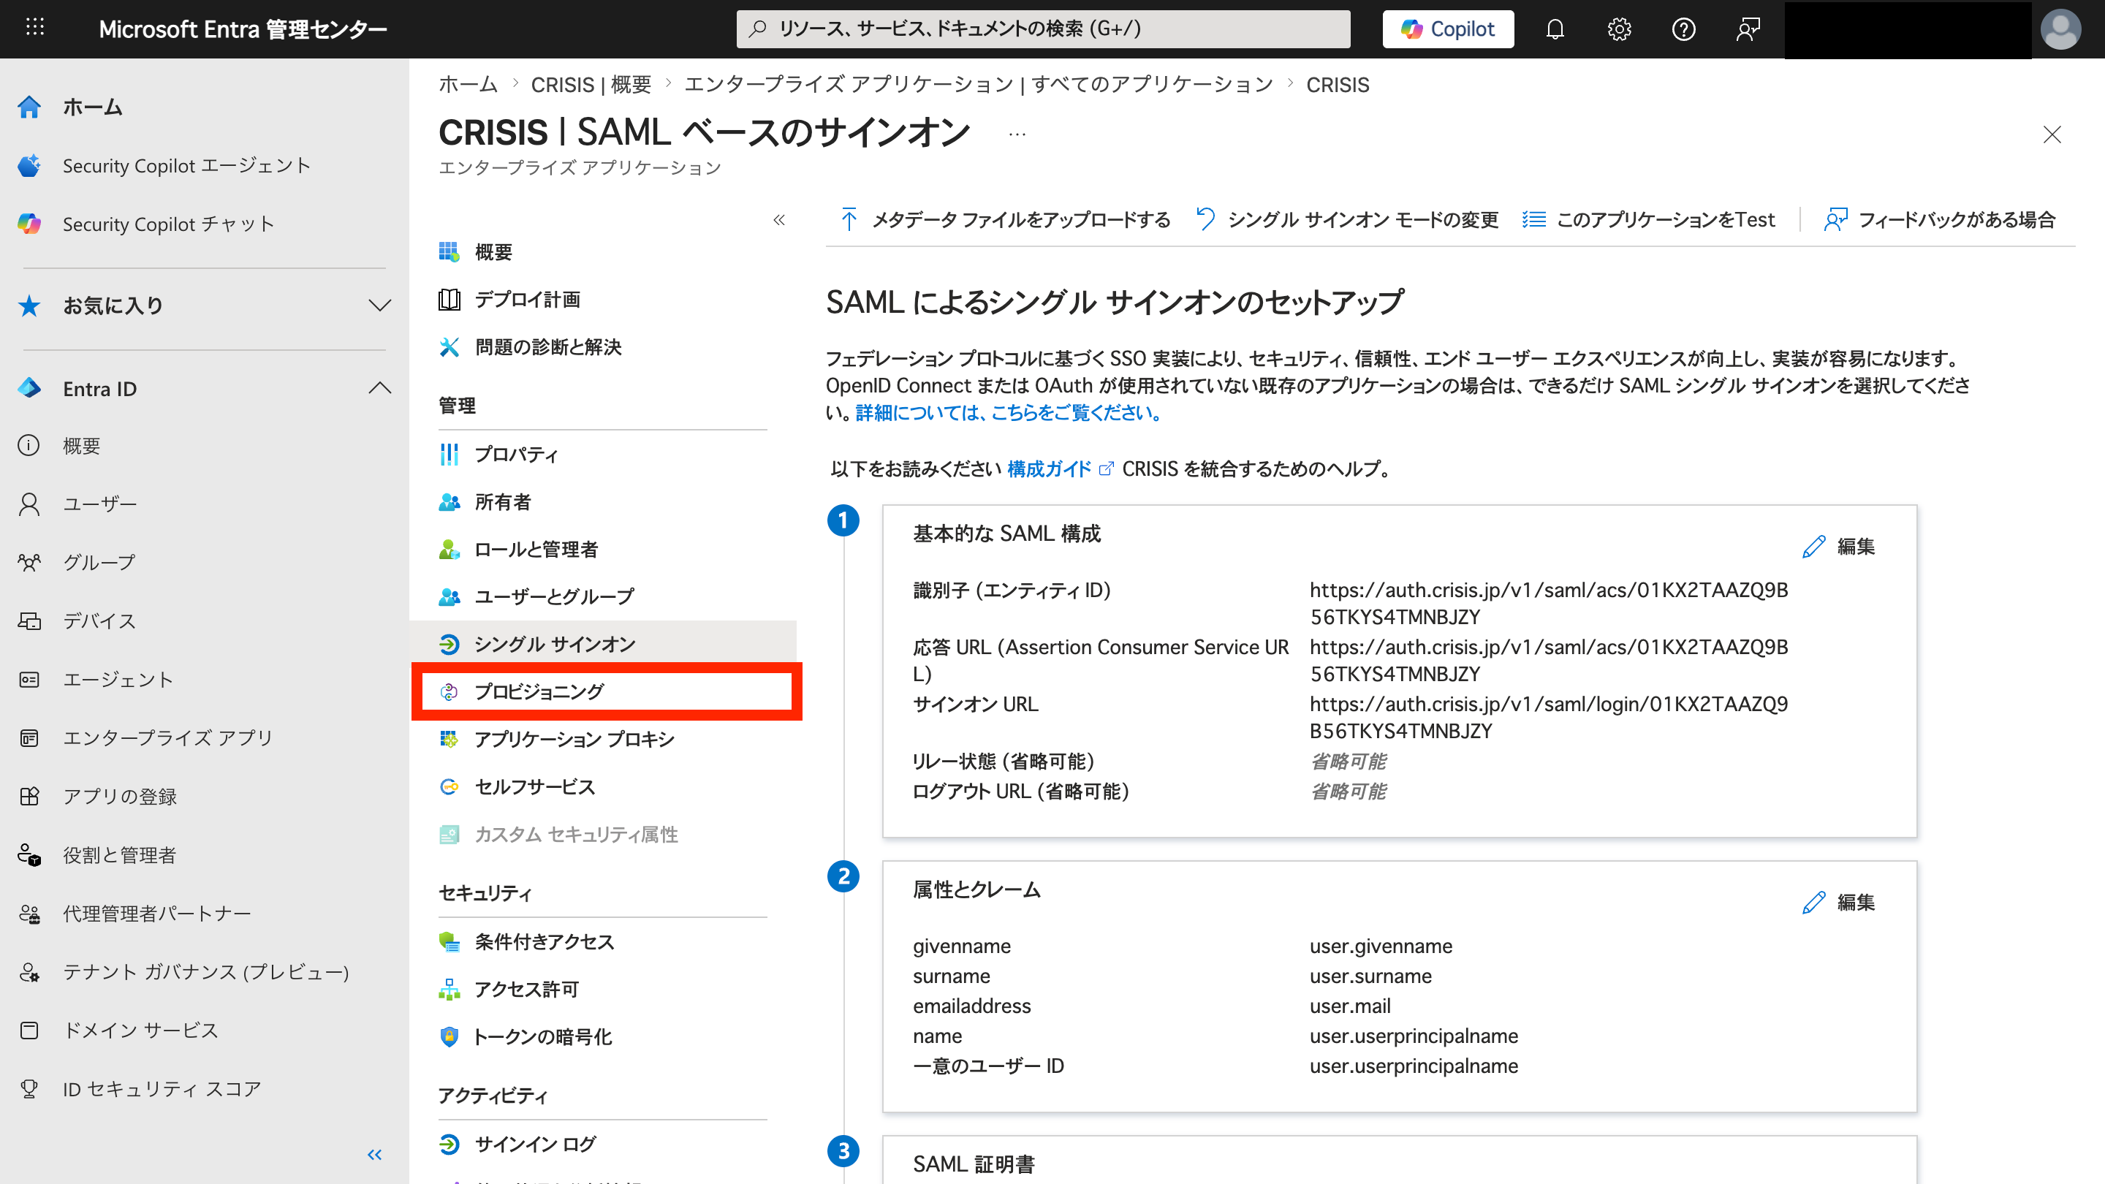Edit 属性とクレーム section

[1839, 903]
